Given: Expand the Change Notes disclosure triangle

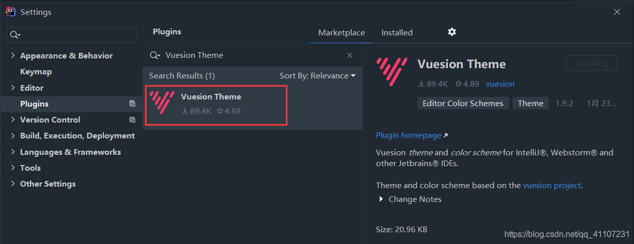Looking at the screenshot, I should (381, 199).
